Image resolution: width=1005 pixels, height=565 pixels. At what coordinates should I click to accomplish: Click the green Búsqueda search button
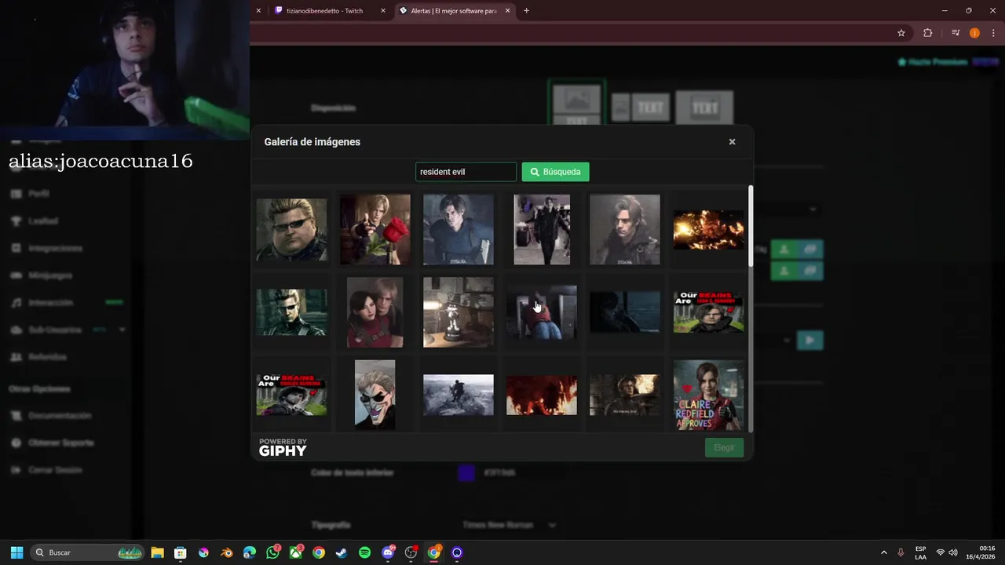click(555, 172)
